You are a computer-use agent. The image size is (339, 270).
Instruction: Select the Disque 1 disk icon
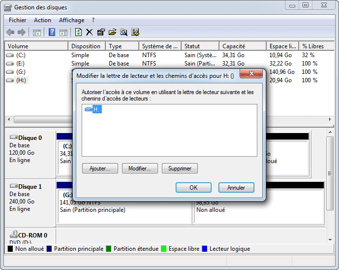14,186
